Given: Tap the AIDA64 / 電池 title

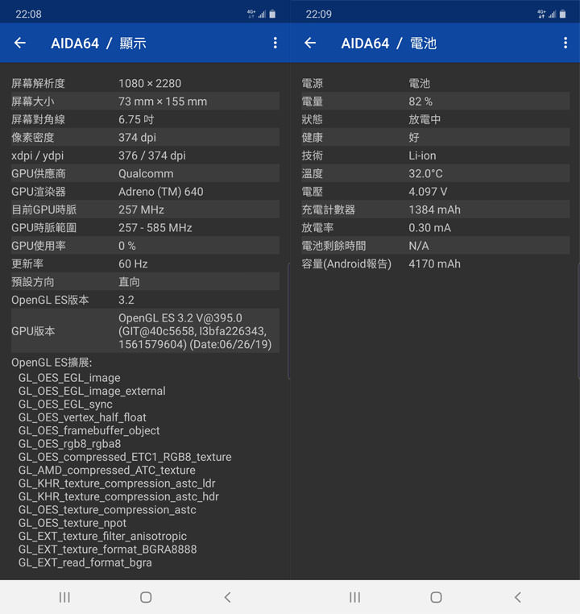Looking at the screenshot, I should pyautogui.click(x=388, y=43).
